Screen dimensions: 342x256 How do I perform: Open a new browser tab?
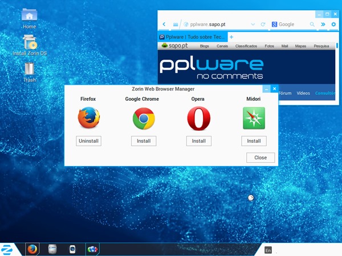point(231,37)
